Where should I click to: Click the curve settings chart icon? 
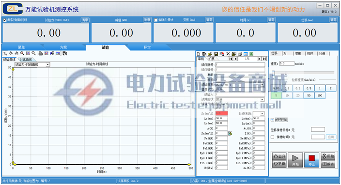[x=46, y=53]
